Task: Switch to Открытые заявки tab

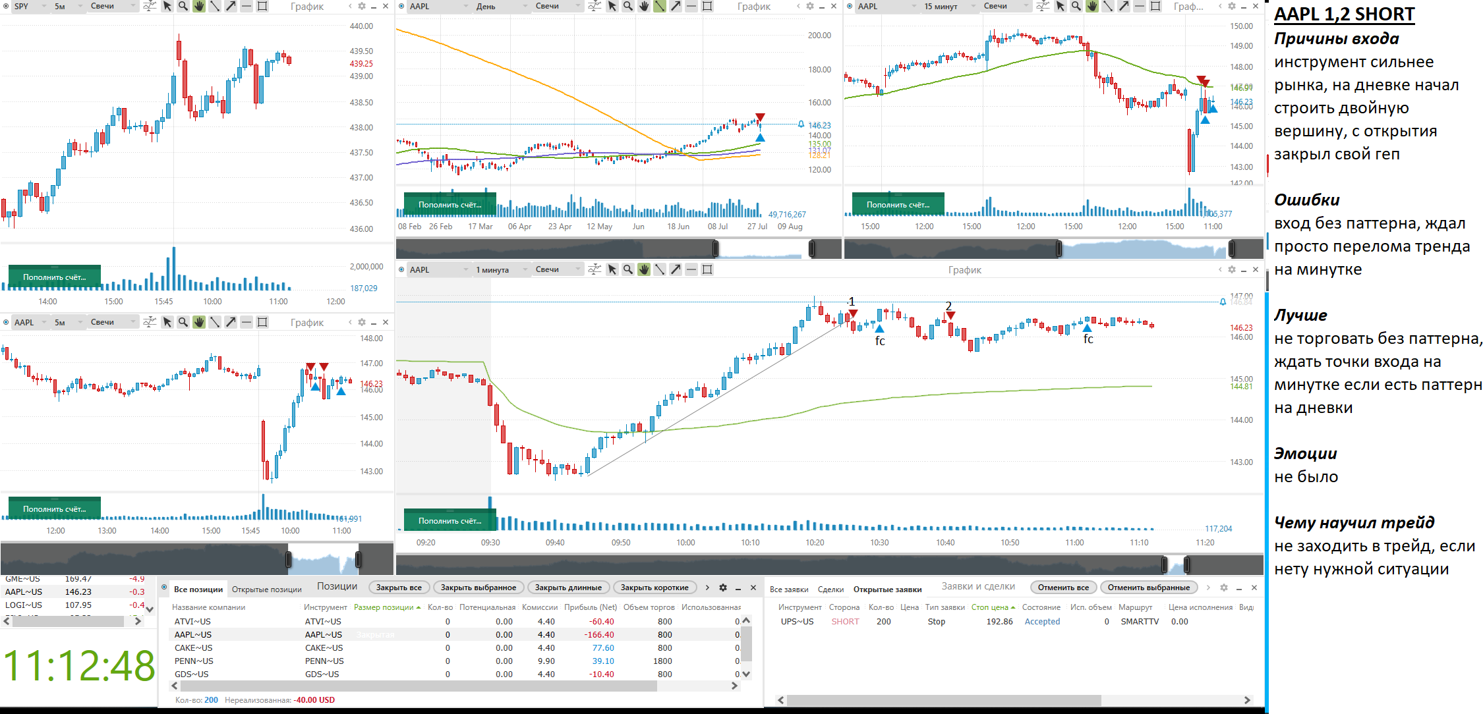Action: pyautogui.click(x=887, y=590)
